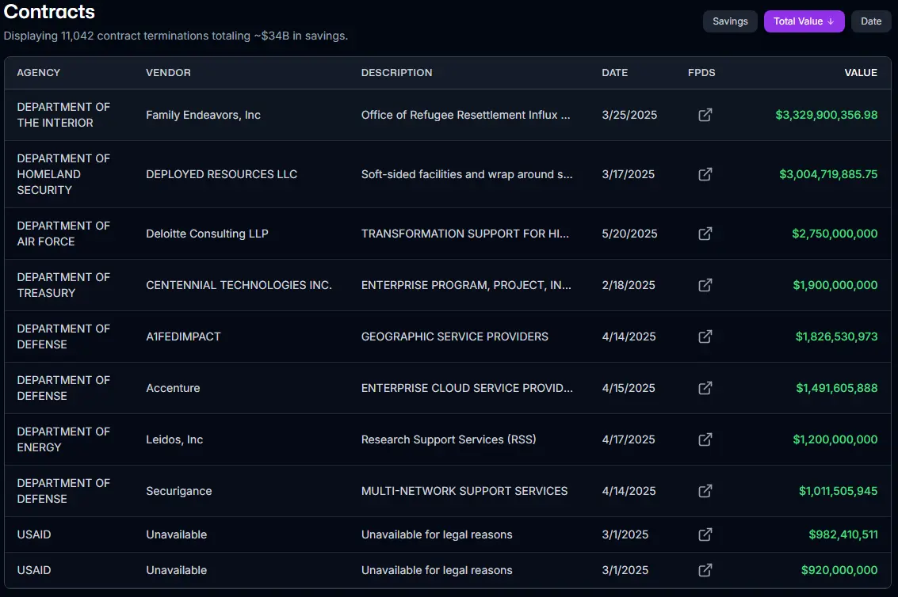The width and height of the screenshot is (898, 597).
Task: Expand truncated Office of Refugee Resettlement description
Action: pyautogui.click(x=465, y=115)
